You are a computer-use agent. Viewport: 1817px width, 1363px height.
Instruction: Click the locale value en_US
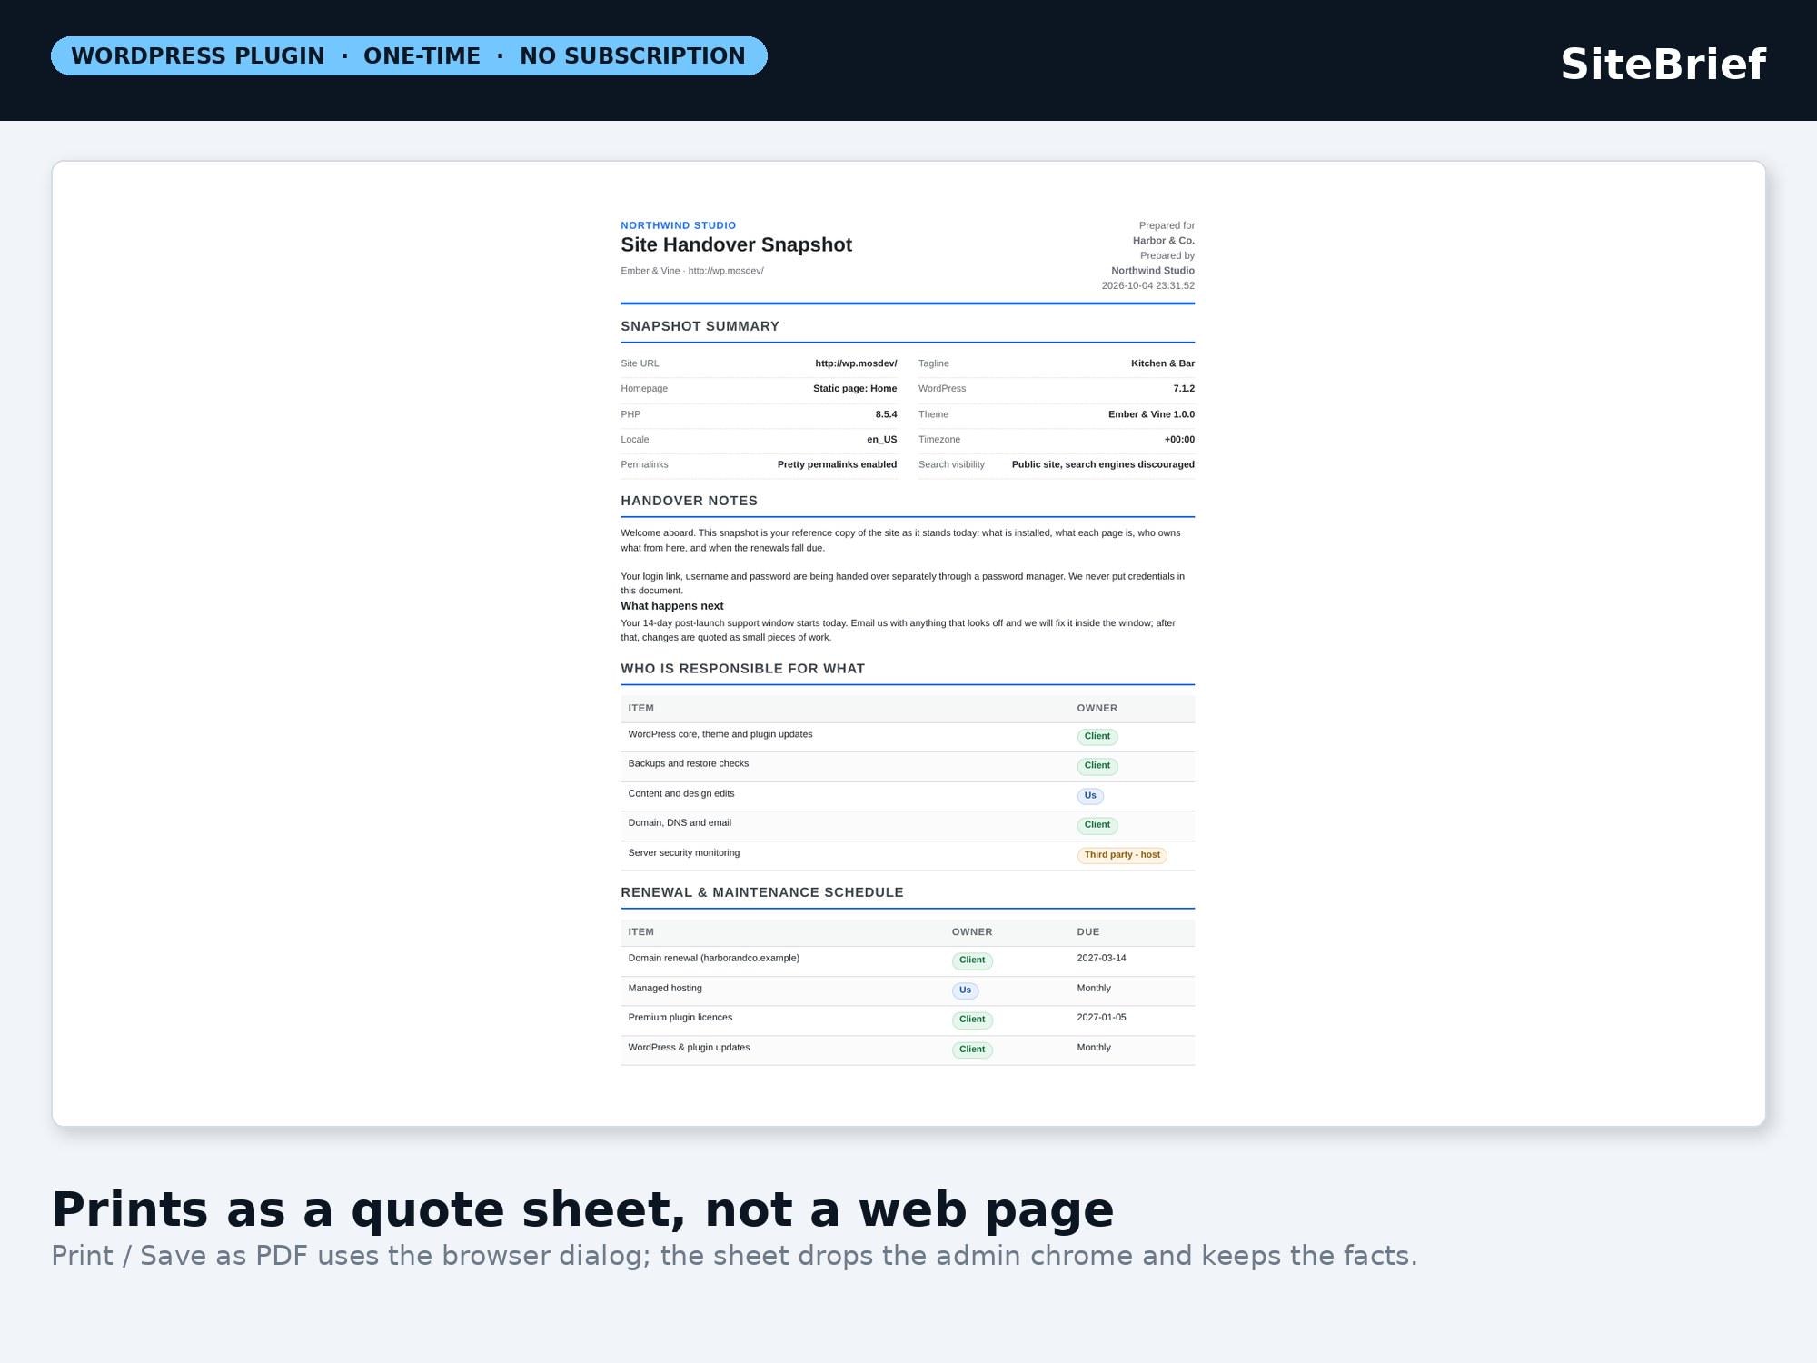pyautogui.click(x=881, y=439)
